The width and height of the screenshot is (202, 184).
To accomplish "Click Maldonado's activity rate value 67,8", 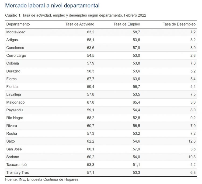I will click(90, 102).
